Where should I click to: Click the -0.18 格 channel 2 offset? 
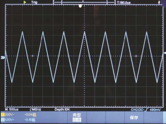[30, 120]
